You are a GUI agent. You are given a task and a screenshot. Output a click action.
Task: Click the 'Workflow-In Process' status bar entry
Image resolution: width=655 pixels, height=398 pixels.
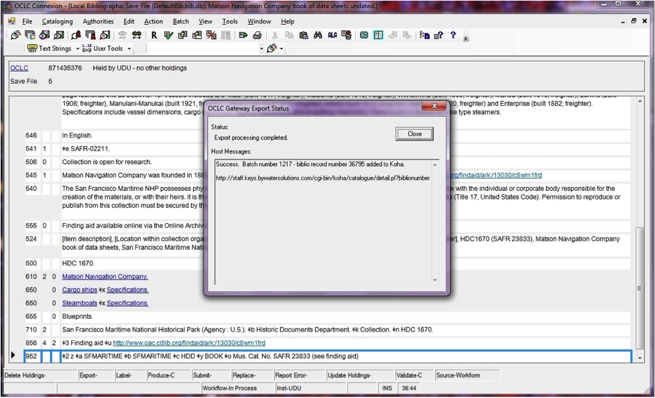pos(229,388)
